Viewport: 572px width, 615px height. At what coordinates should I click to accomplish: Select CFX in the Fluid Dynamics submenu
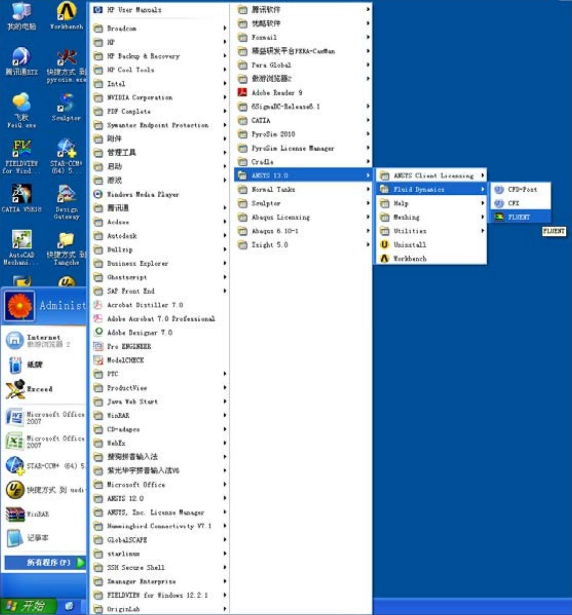[521, 203]
